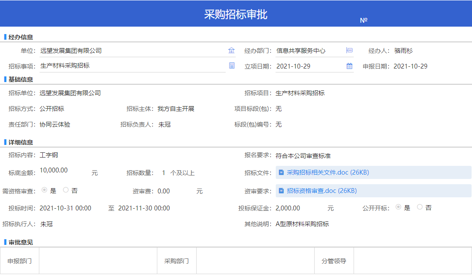Click the empty 分管领导 approval cell
This screenshot has width=472, height=275.
pos(413,261)
